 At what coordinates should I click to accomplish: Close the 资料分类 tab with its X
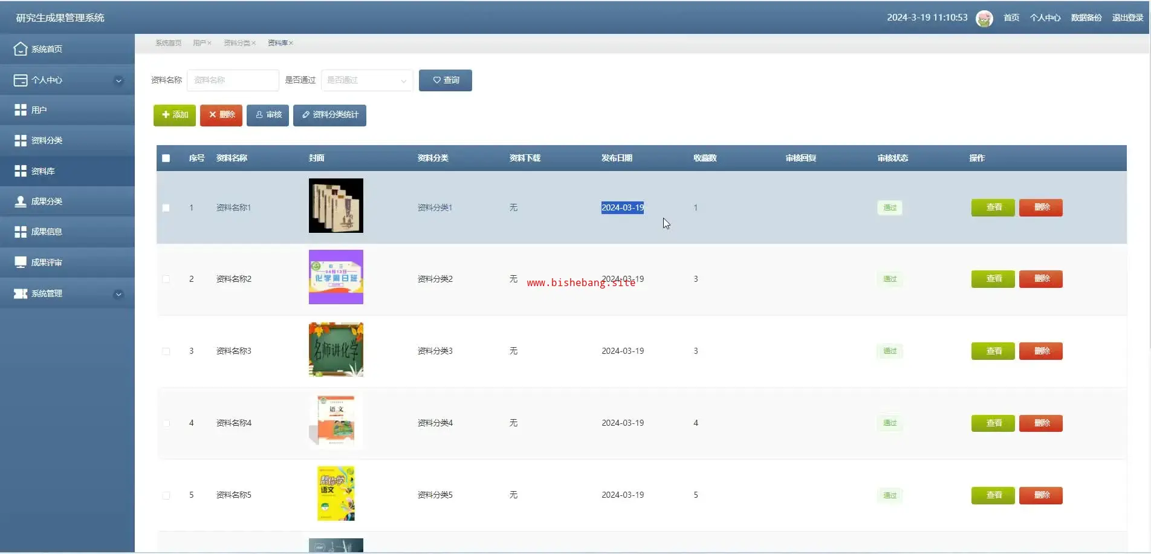(254, 43)
